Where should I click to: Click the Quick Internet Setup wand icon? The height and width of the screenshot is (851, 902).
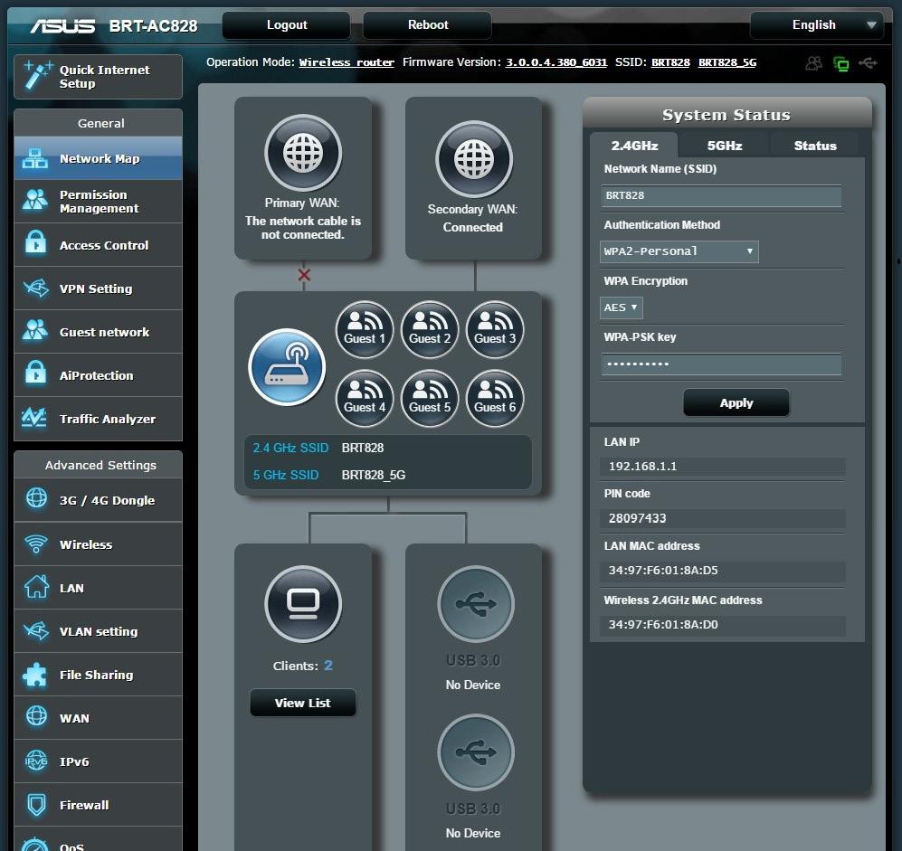(38, 75)
